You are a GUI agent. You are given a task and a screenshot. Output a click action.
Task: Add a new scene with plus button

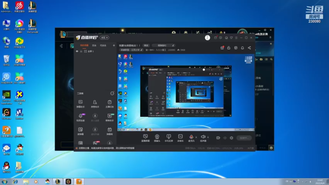(114, 45)
